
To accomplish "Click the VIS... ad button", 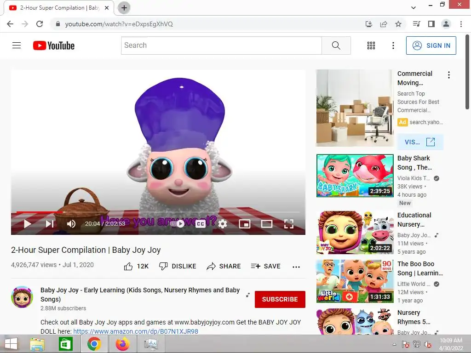I will point(420,142).
